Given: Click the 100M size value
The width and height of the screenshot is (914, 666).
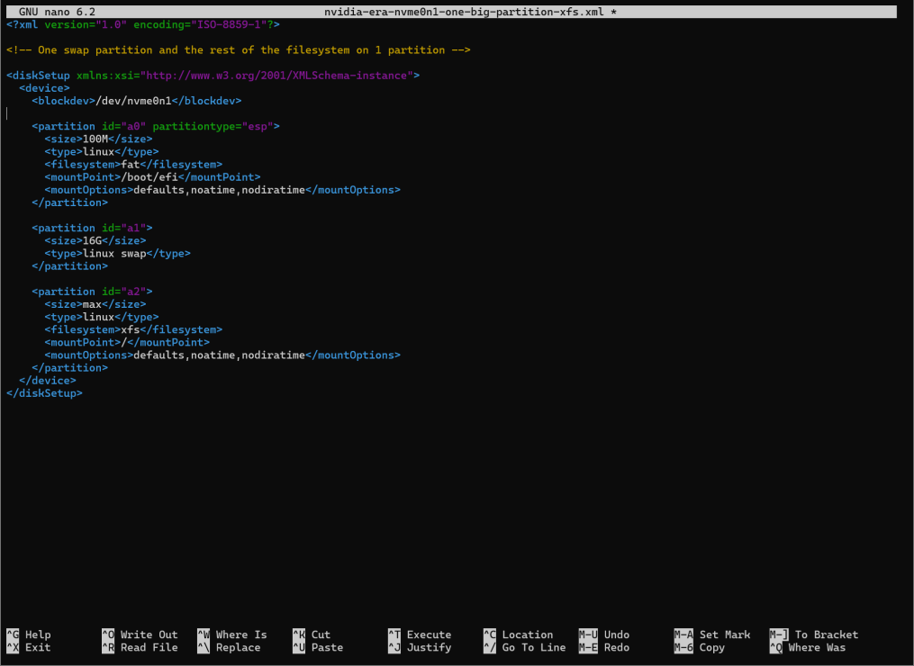Looking at the screenshot, I should [95, 139].
